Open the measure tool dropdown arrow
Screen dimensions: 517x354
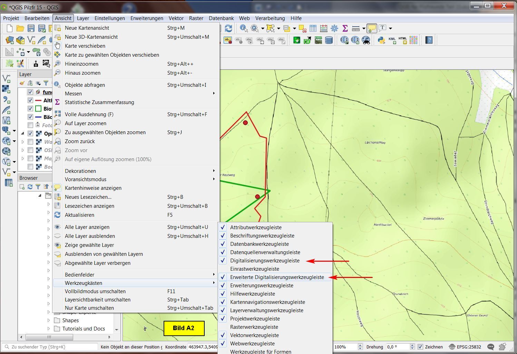point(364,28)
